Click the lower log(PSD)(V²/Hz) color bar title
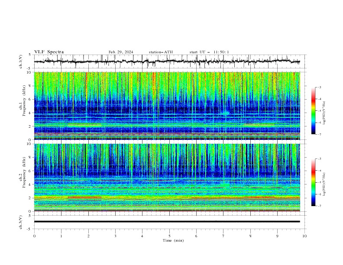 tap(324, 184)
